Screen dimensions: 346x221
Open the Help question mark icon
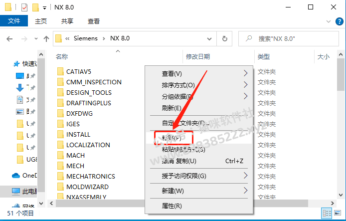point(340,21)
